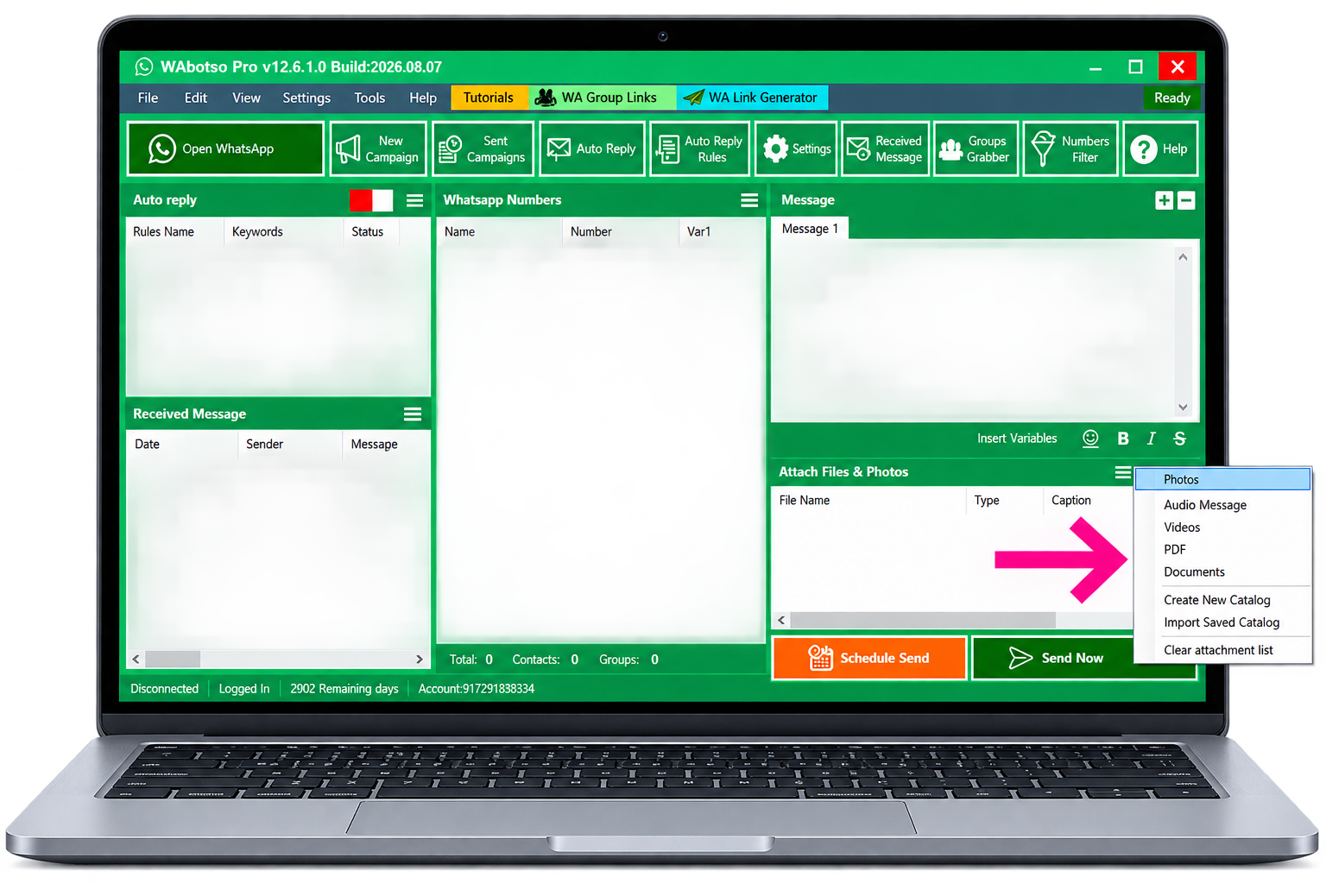Open Received Message toolbar button

885,148
